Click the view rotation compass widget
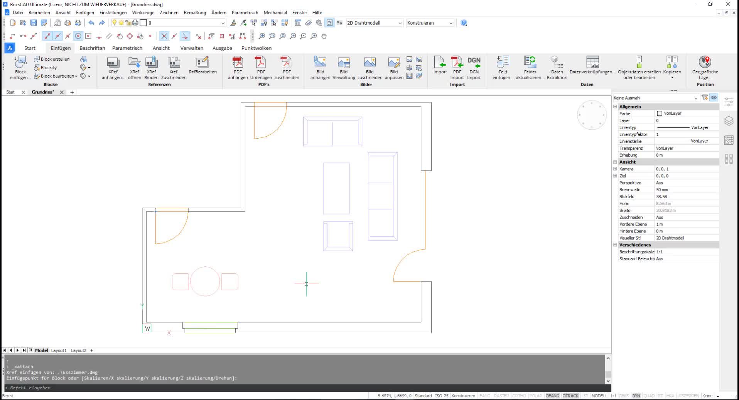This screenshot has width=739, height=400. tap(592, 115)
